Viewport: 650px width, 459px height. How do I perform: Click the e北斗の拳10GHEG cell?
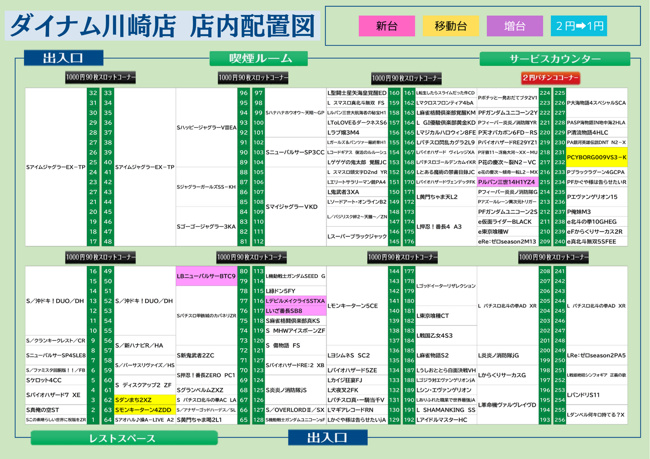tap(597, 222)
